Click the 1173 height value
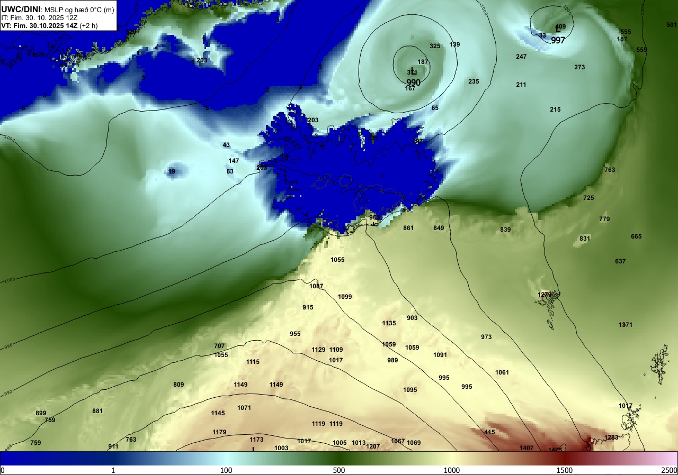Screen dimensions: 678x475 coord(256,440)
